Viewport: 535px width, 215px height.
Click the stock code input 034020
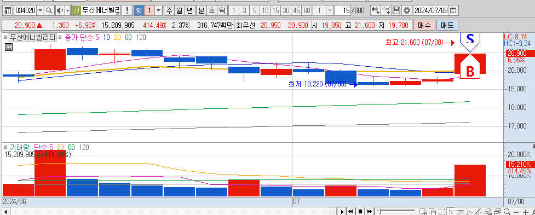coord(25,10)
